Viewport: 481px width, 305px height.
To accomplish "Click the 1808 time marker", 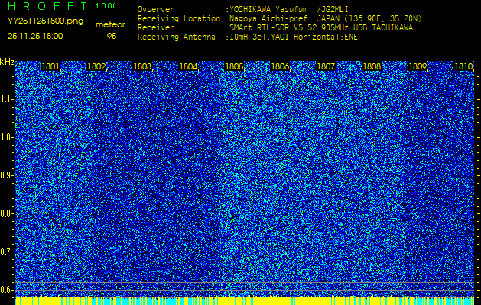I will tap(372, 66).
